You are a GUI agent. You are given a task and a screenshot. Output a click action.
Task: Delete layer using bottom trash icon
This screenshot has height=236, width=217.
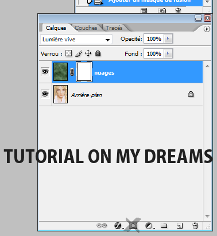(x=195, y=226)
